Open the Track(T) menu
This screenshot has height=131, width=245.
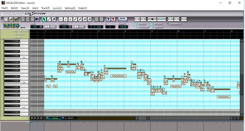(45, 8)
